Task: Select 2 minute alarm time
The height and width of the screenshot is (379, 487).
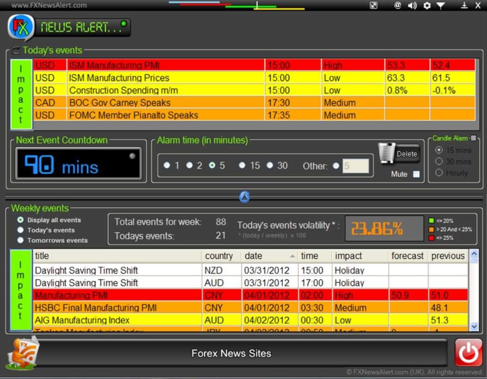Action: 189,165
